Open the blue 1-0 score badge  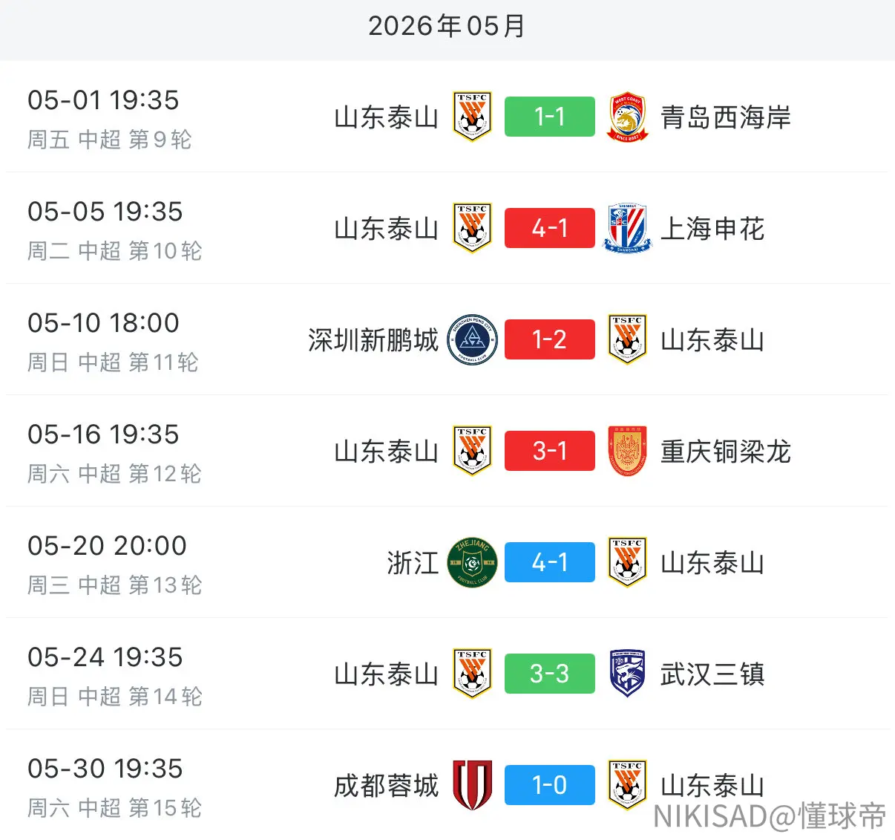click(550, 785)
